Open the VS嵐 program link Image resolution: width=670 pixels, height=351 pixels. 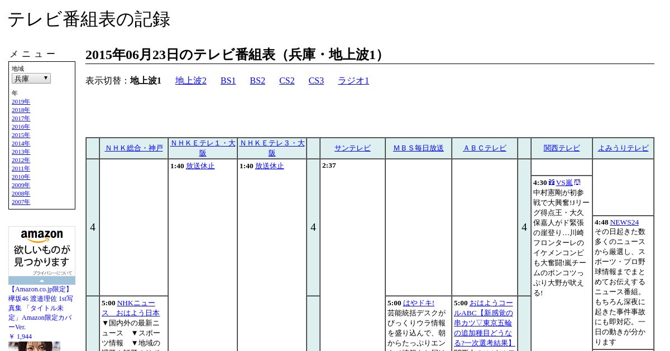(564, 183)
